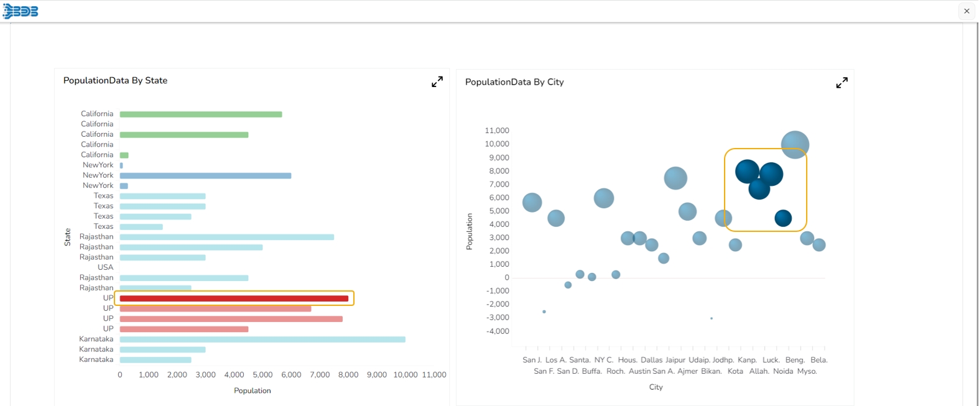Screen dimensions: 979x406
Task: Close the dashboard preview with X
Action: click(x=967, y=11)
